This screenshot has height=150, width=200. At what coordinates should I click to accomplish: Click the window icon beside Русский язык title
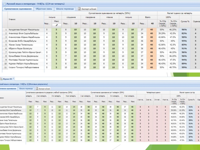4,4
